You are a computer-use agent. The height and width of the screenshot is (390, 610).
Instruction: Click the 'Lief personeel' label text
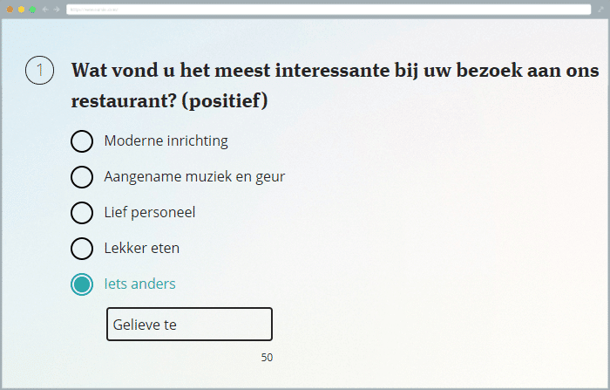click(x=149, y=213)
